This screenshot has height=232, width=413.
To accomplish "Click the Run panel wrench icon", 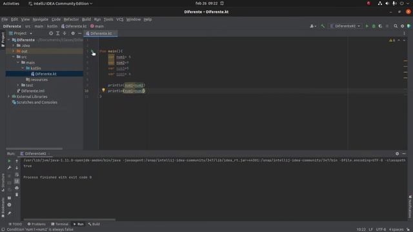I will coord(9,168).
